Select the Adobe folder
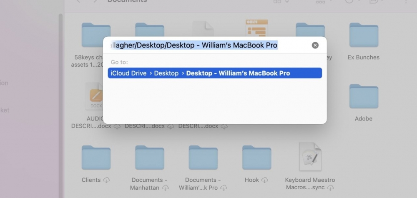This screenshot has height=198, width=417. coord(363,97)
